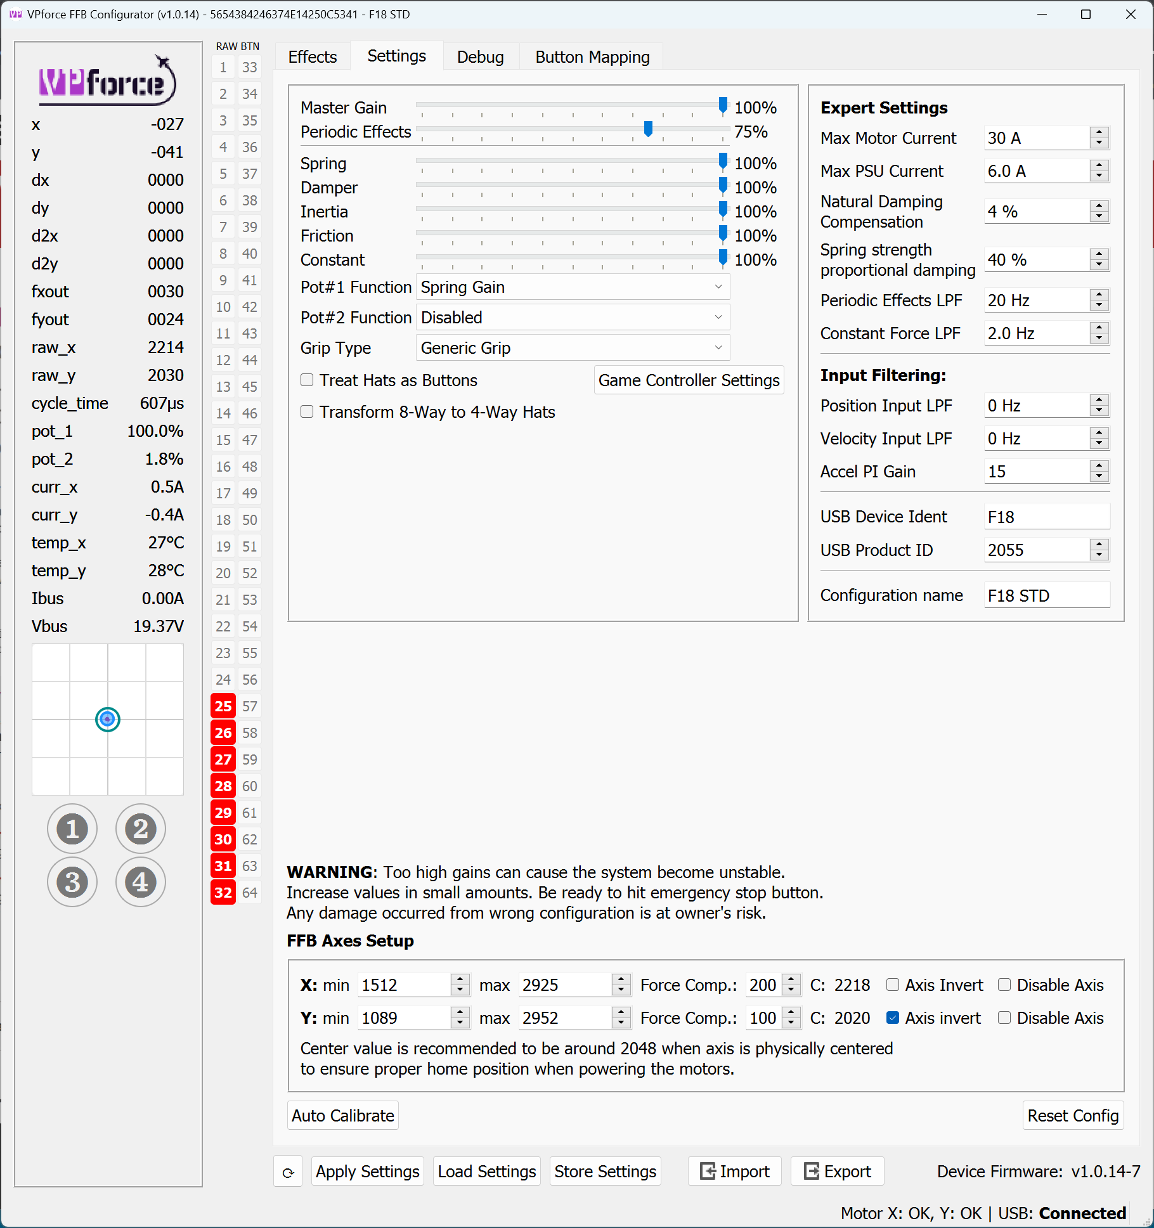Click round button indicator 1
Image resolution: width=1154 pixels, height=1228 pixels.
click(x=72, y=829)
